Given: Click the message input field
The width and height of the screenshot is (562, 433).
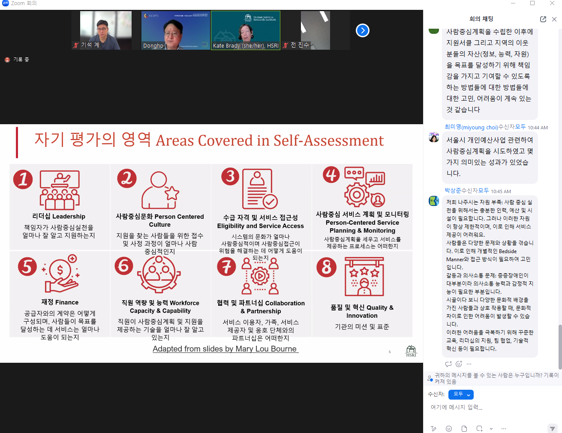Looking at the screenshot, I should pos(489,407).
